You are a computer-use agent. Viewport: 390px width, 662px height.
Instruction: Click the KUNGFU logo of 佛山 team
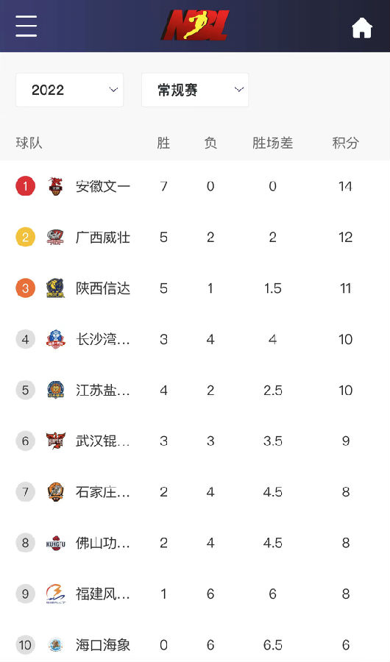[56, 544]
